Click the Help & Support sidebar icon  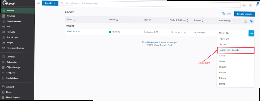tap(3, 97)
